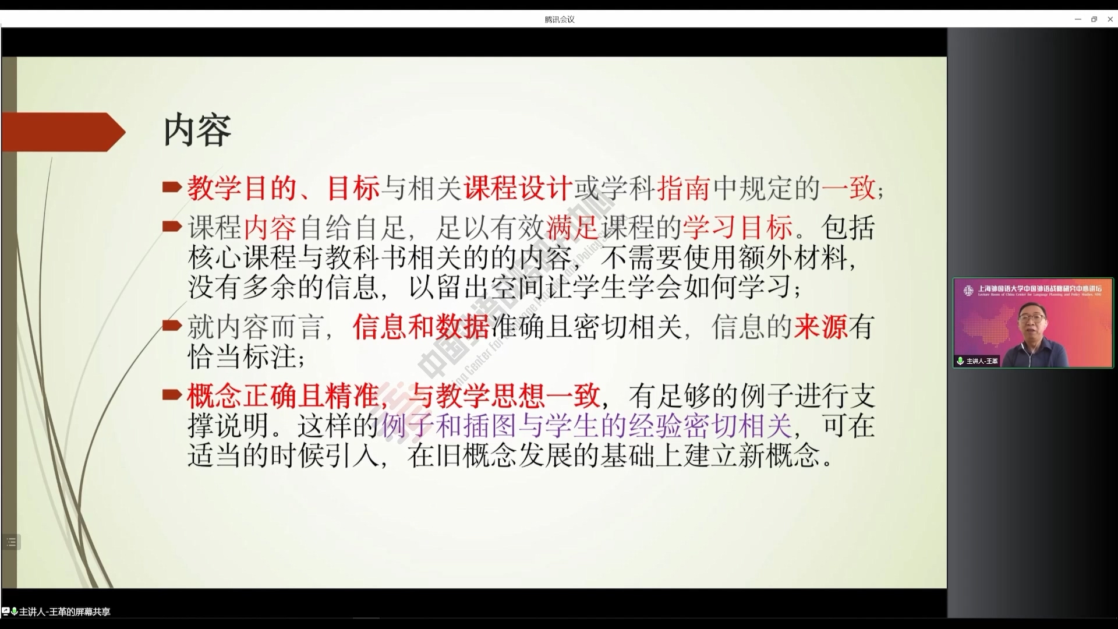This screenshot has height=629, width=1118.
Task: Open the slide outline list icon
Action: (x=11, y=542)
